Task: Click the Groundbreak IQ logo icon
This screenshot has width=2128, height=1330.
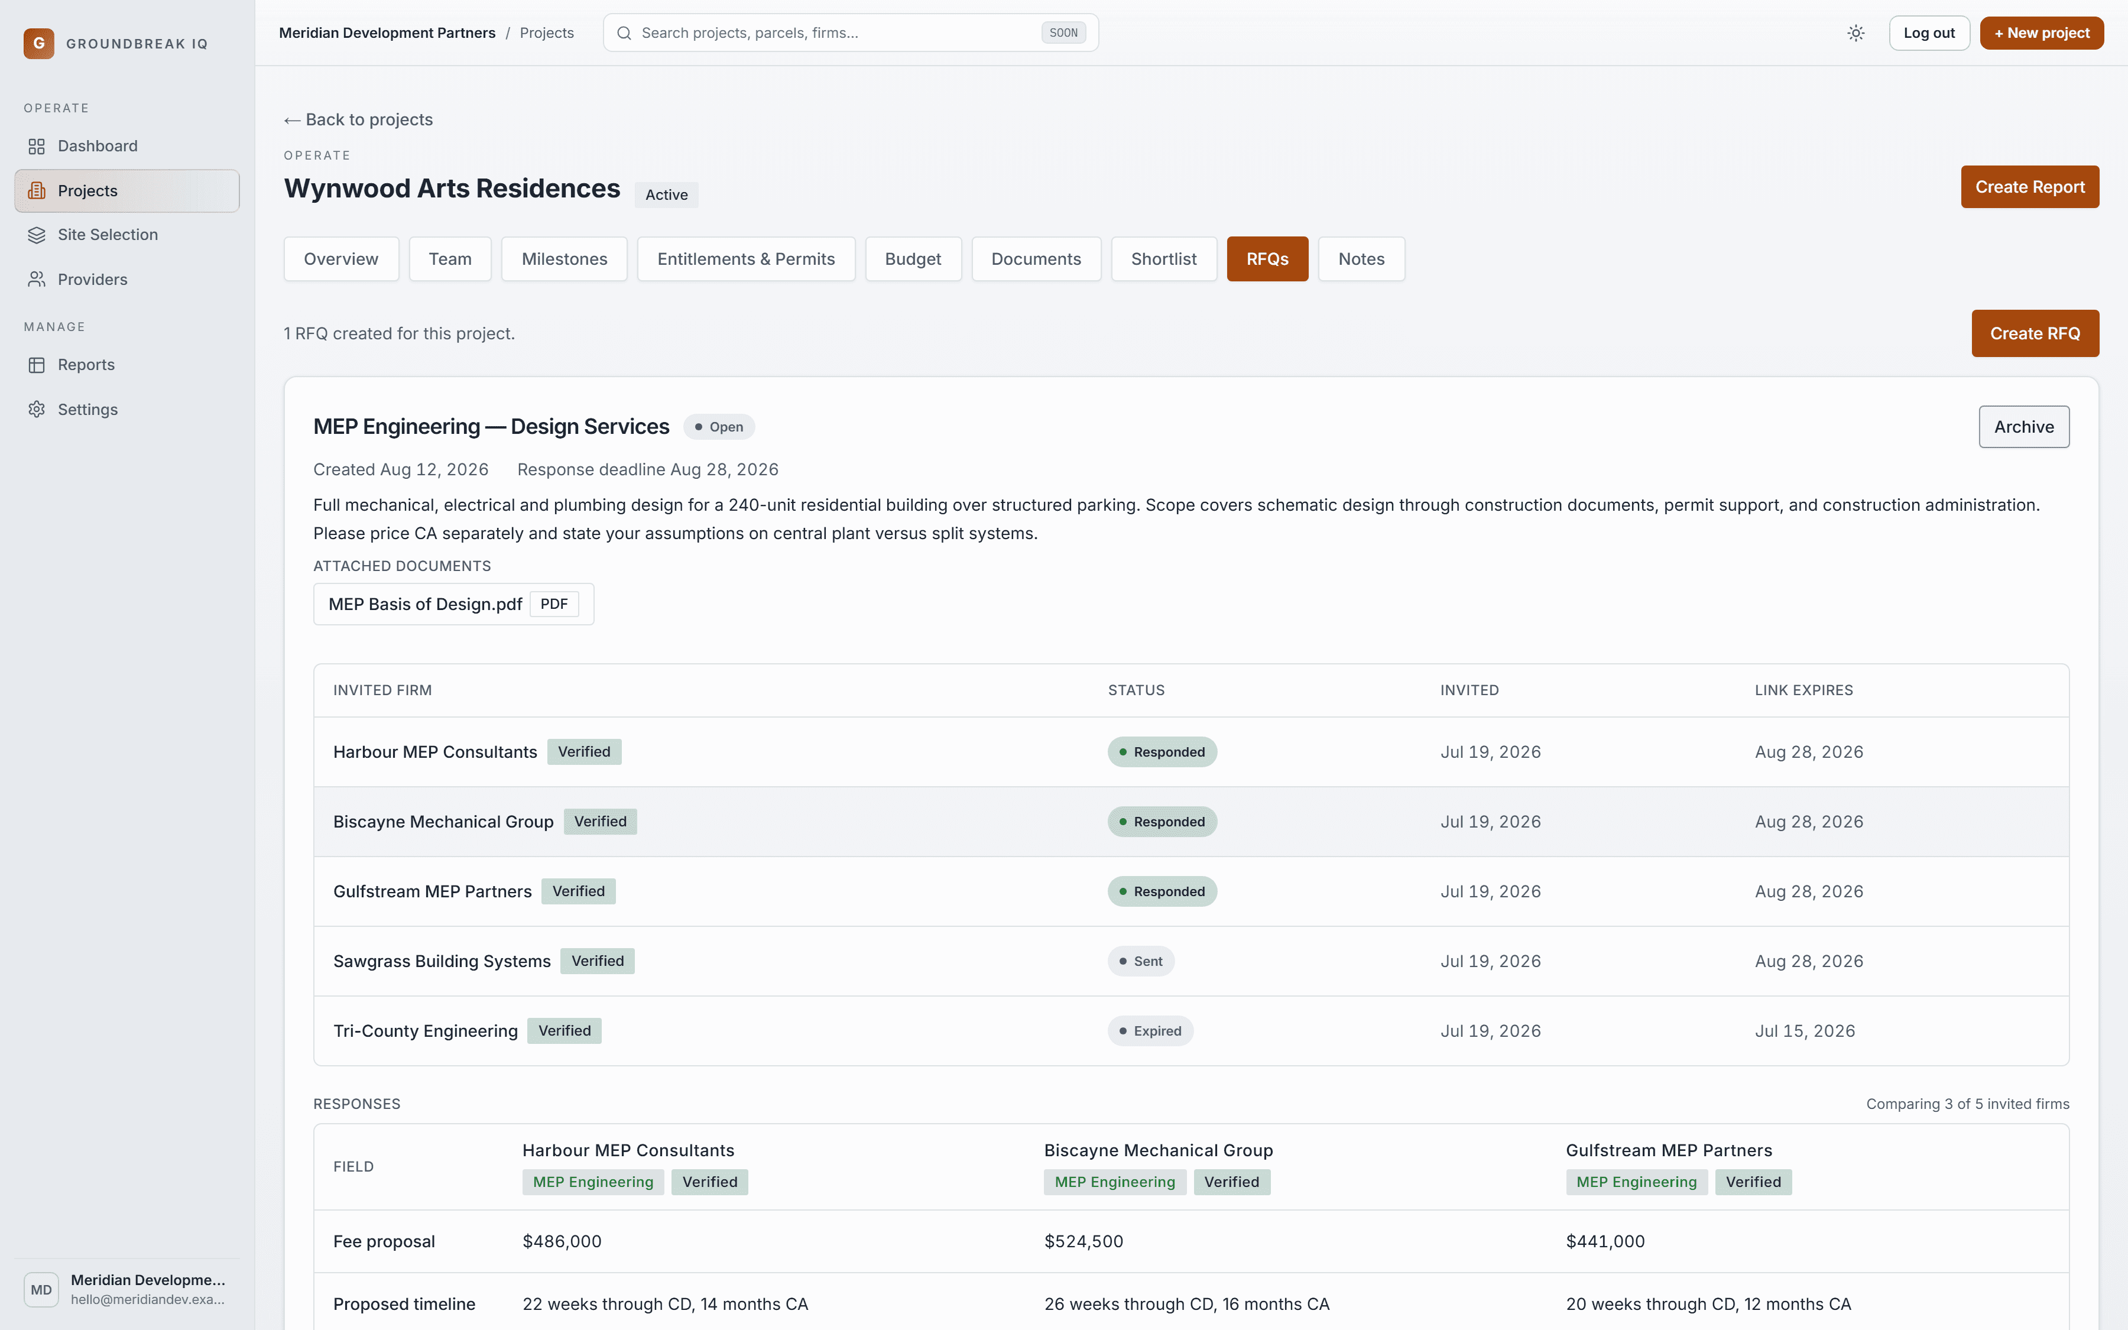Action: coord(38,43)
